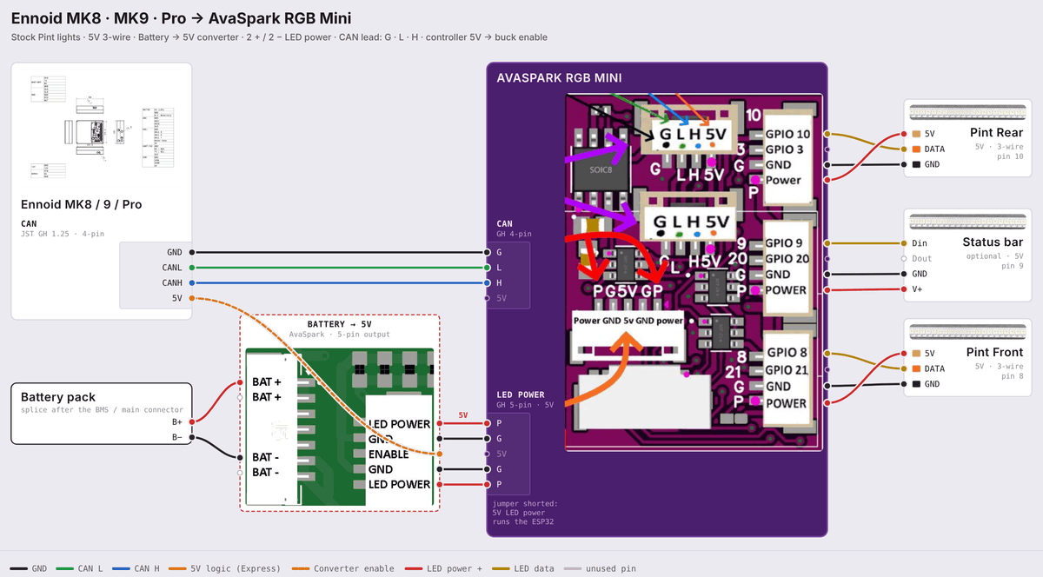Screen dimensions: 1043x577
Task: Select the 'unused pin' legend entry
Action: tap(599, 568)
